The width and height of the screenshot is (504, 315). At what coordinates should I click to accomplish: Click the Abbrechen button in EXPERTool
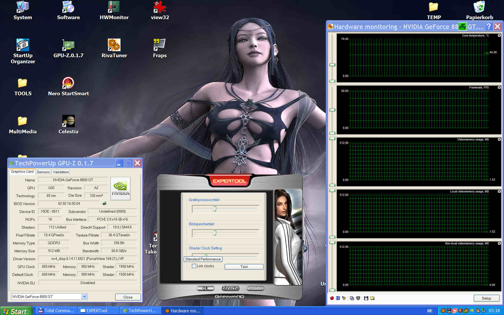pos(230,288)
